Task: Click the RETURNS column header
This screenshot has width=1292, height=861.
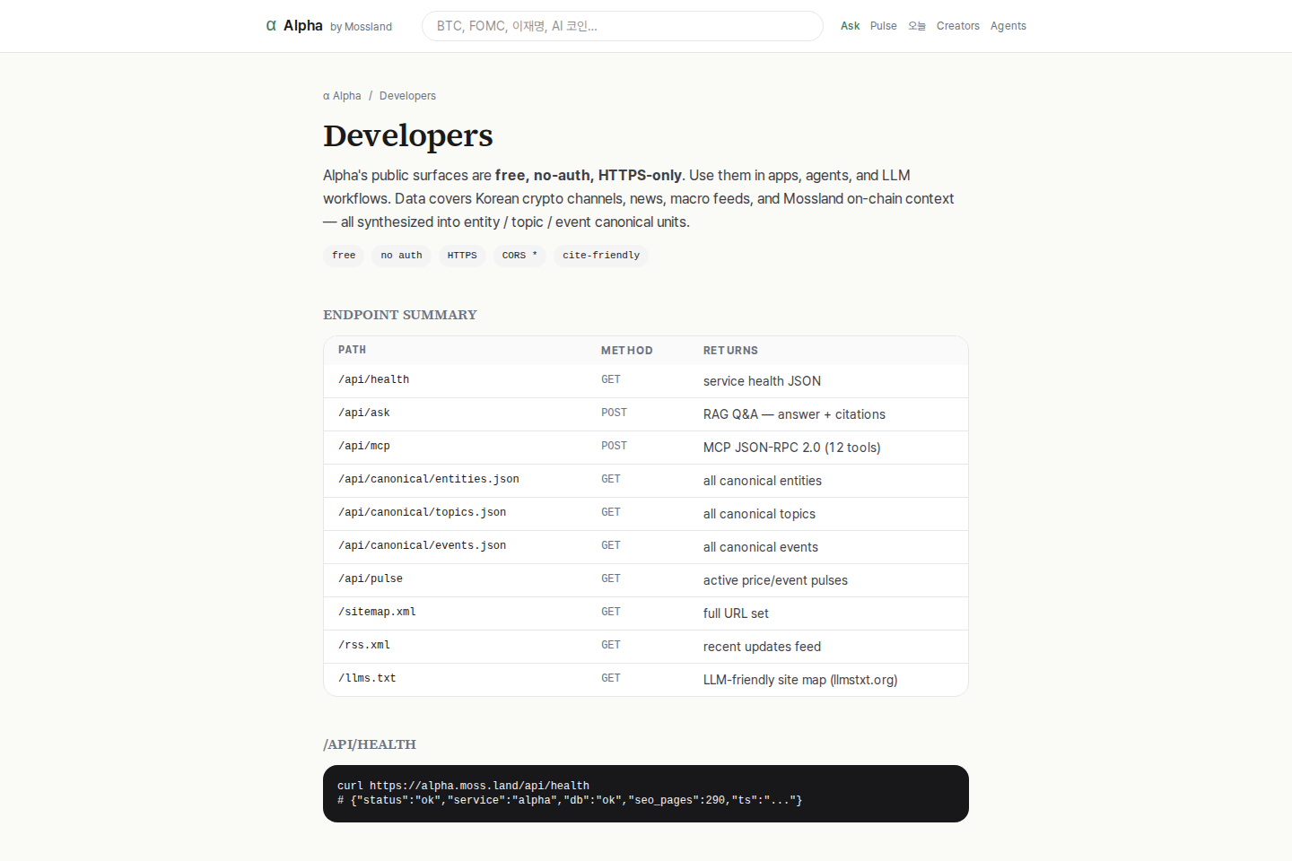Action: (x=730, y=351)
